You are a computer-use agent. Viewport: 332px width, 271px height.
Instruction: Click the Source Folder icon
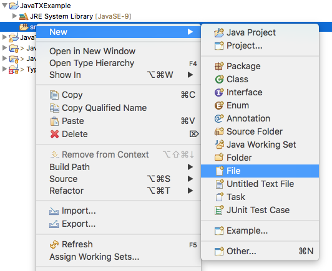tap(219, 131)
